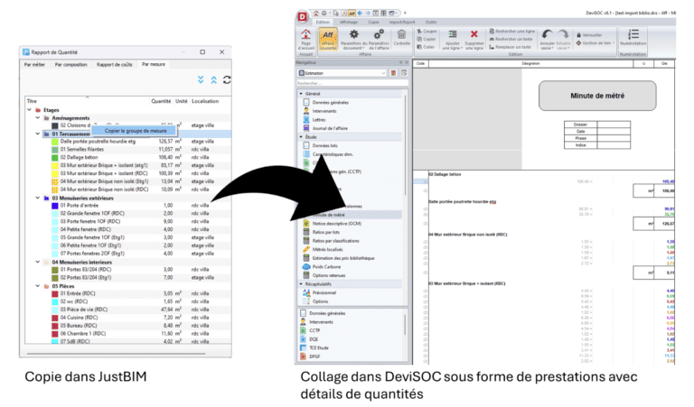The width and height of the screenshot is (694, 407).
Task: Open the DeviSOC red D application button
Action: (x=303, y=17)
